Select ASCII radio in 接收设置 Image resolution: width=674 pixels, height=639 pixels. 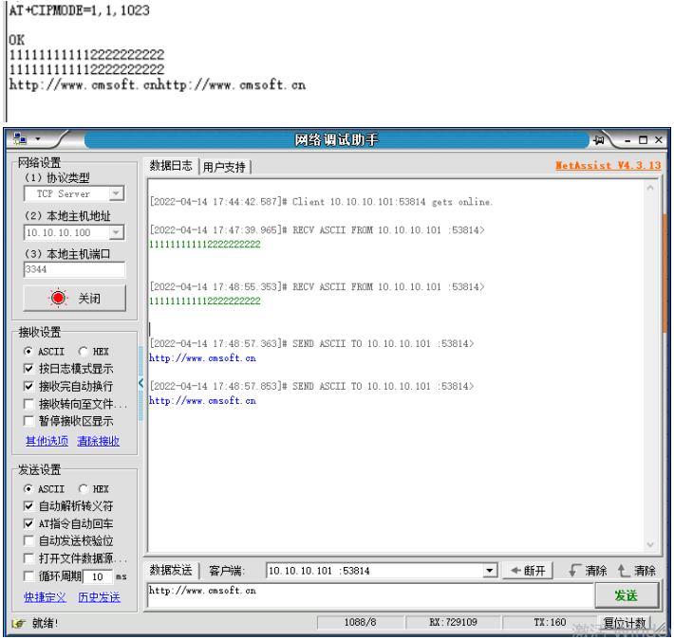click(28, 352)
